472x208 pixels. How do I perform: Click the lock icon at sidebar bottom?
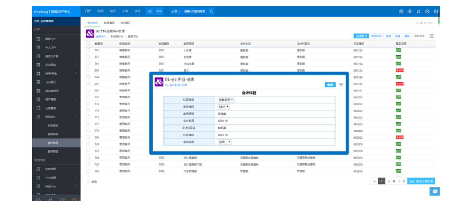[x=50, y=200]
